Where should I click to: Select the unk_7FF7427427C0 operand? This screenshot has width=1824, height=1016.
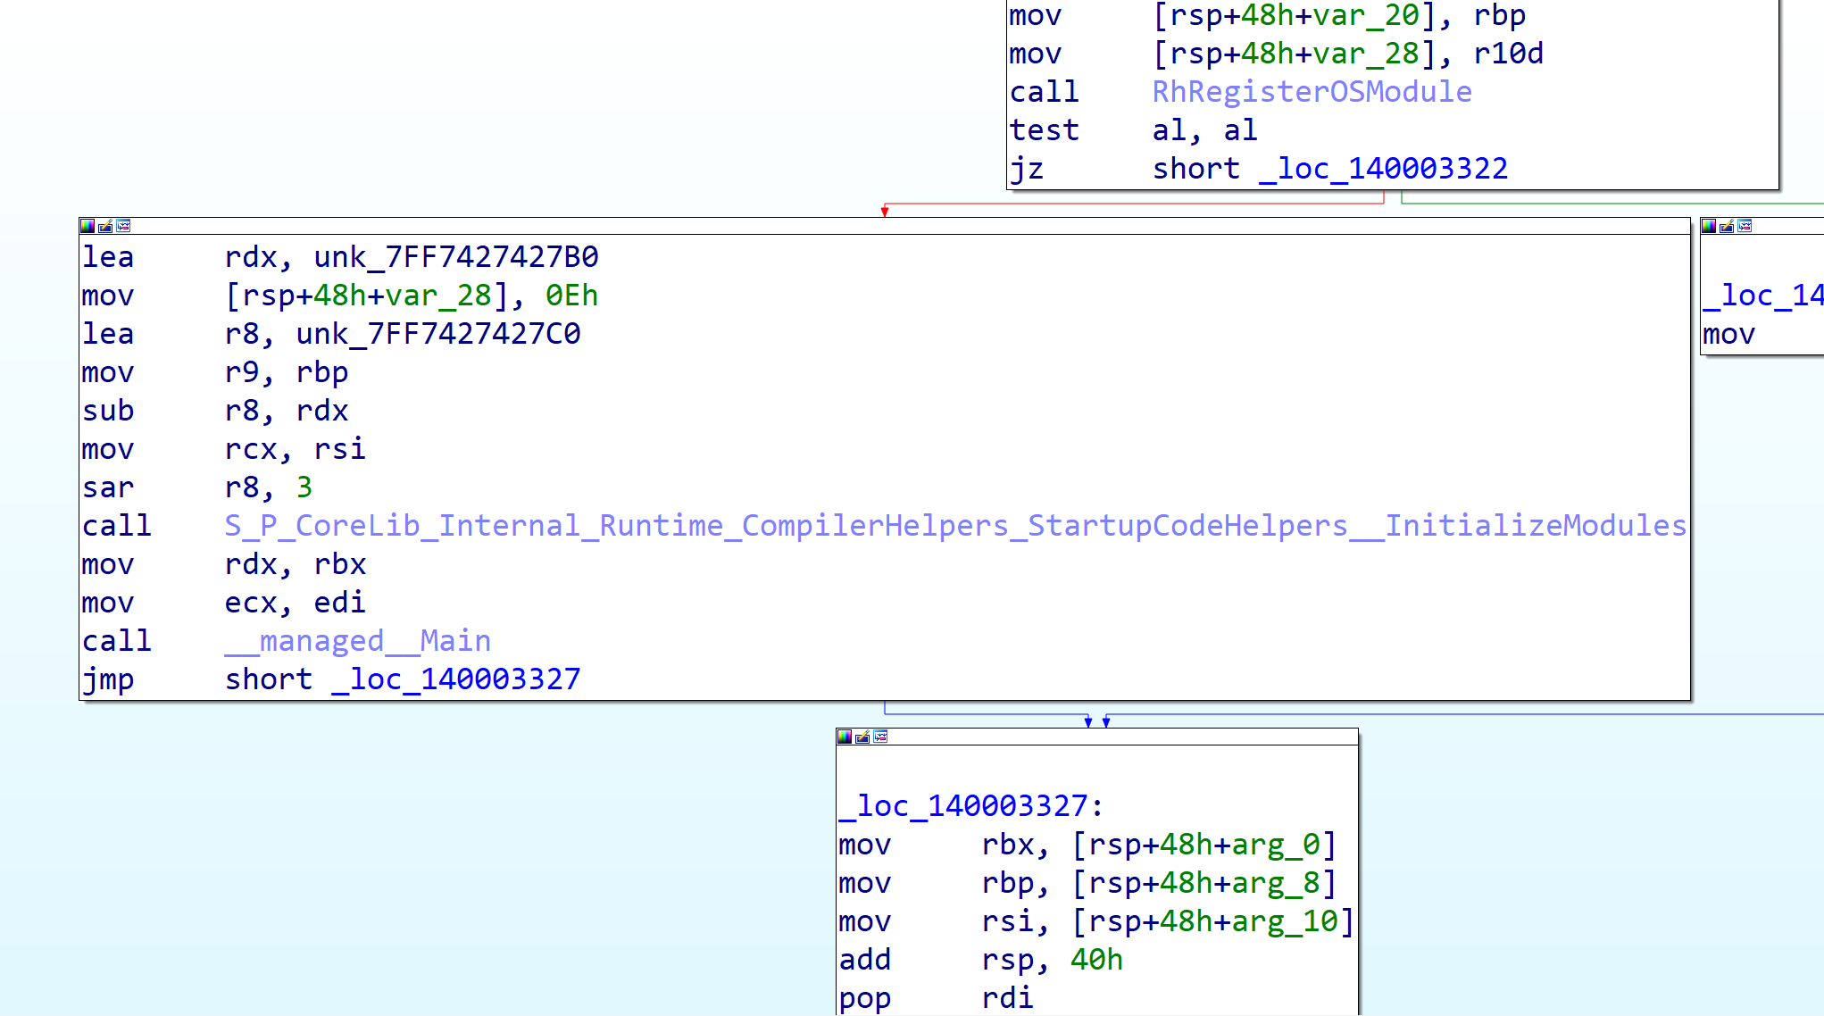[437, 334]
